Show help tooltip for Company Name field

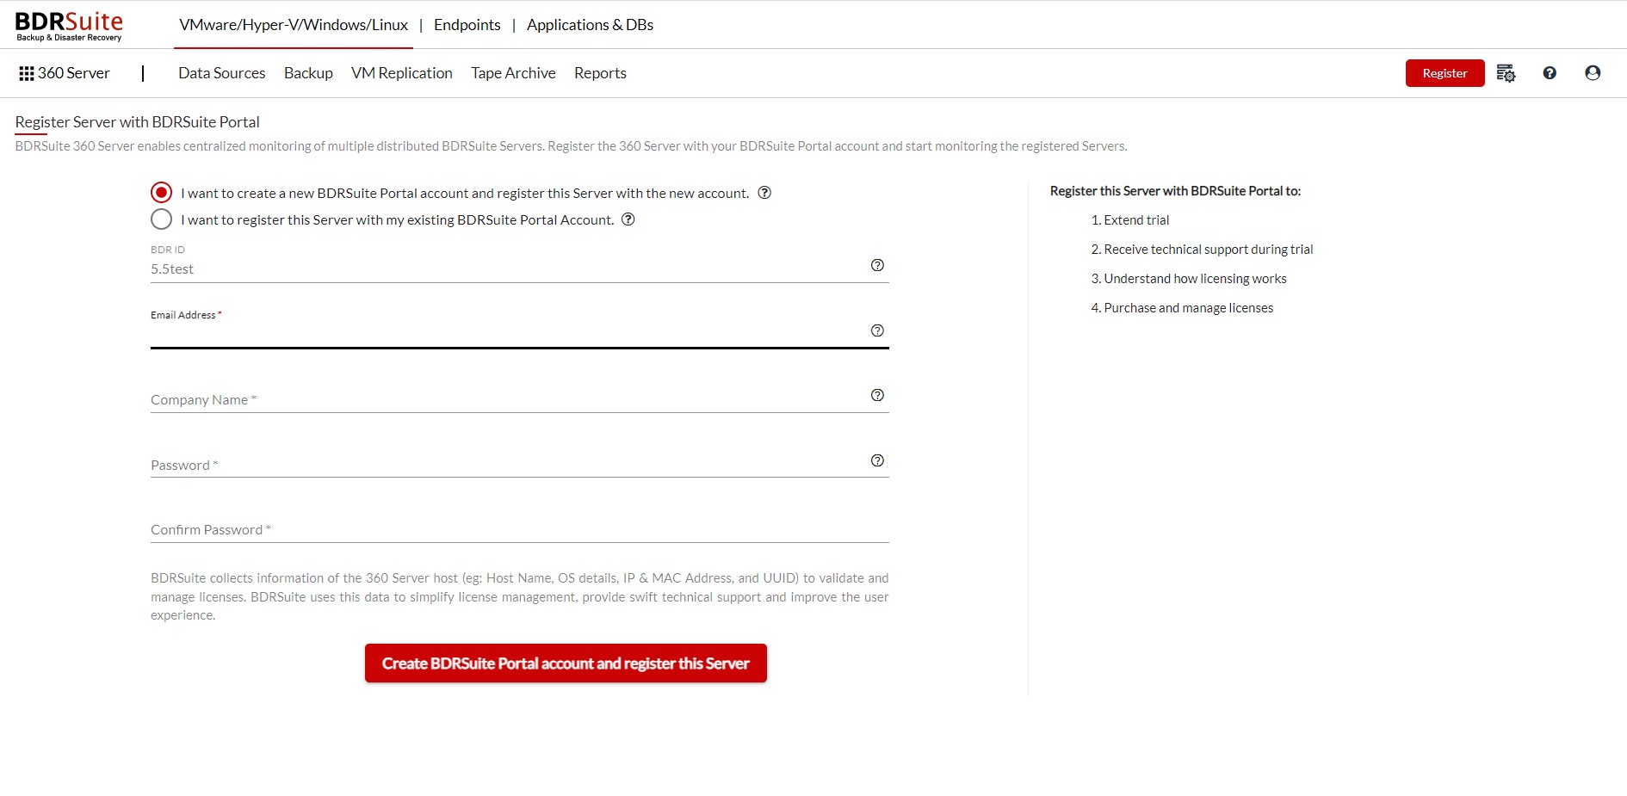[877, 395]
